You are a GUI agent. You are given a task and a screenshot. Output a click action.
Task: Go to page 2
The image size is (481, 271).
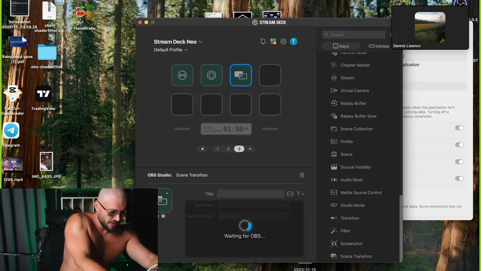(x=228, y=149)
